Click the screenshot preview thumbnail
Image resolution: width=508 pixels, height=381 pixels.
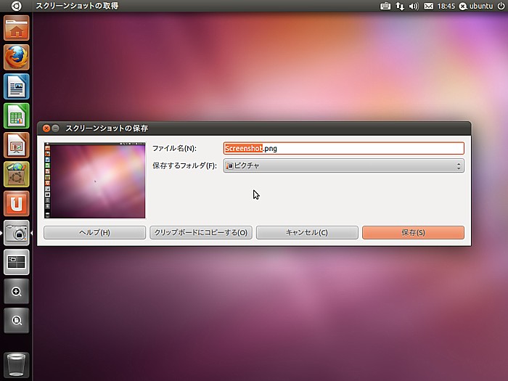pyautogui.click(x=95, y=180)
